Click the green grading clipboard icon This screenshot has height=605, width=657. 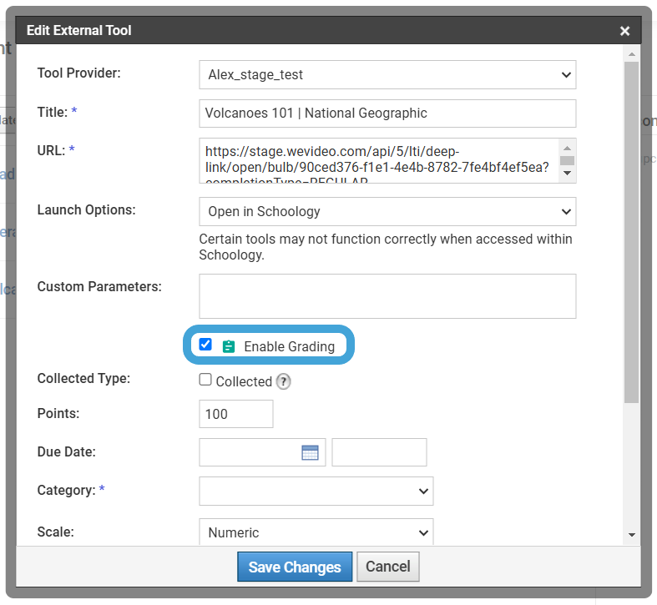click(x=229, y=346)
